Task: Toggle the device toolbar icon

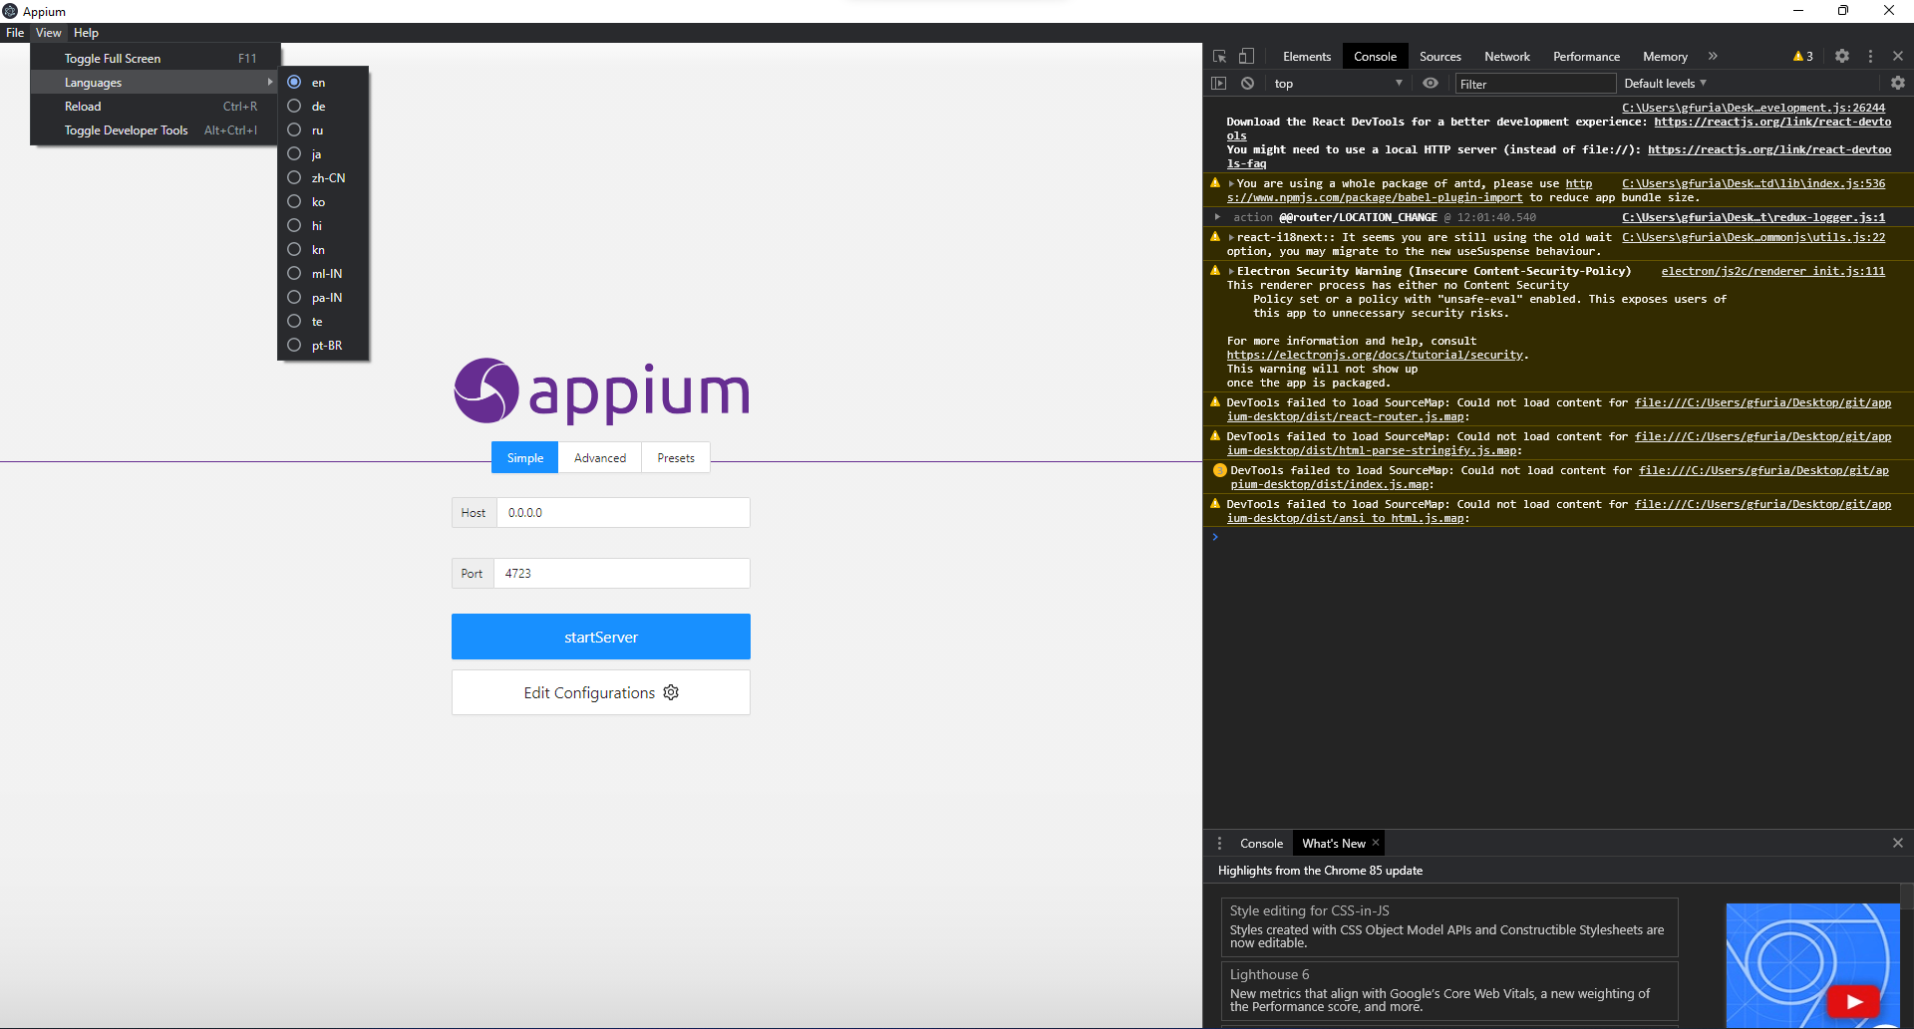Action: [x=1246, y=57]
